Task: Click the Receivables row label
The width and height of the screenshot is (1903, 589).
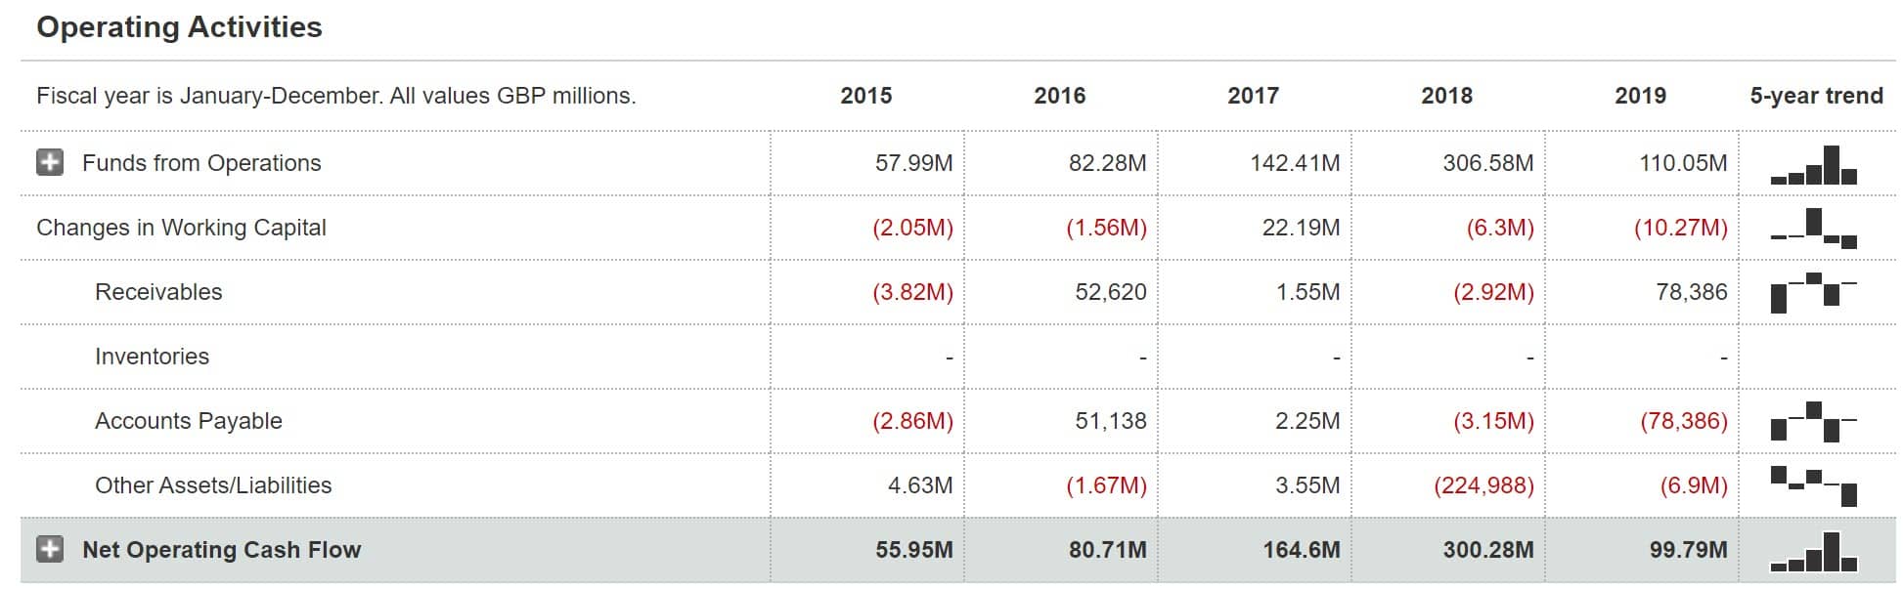Action: tap(158, 292)
